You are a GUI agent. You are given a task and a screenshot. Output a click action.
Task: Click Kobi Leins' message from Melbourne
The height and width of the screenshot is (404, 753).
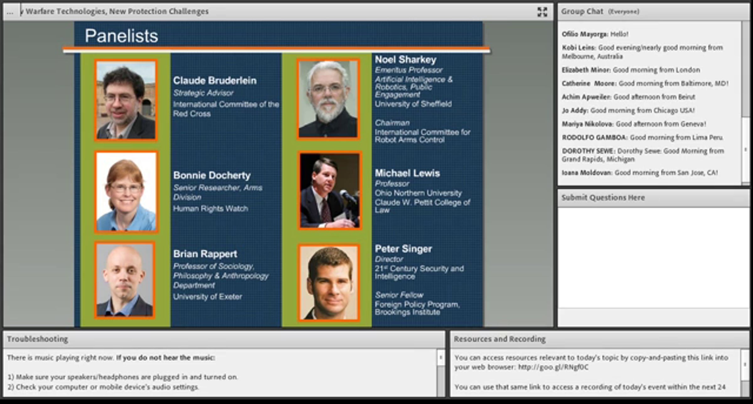point(642,52)
